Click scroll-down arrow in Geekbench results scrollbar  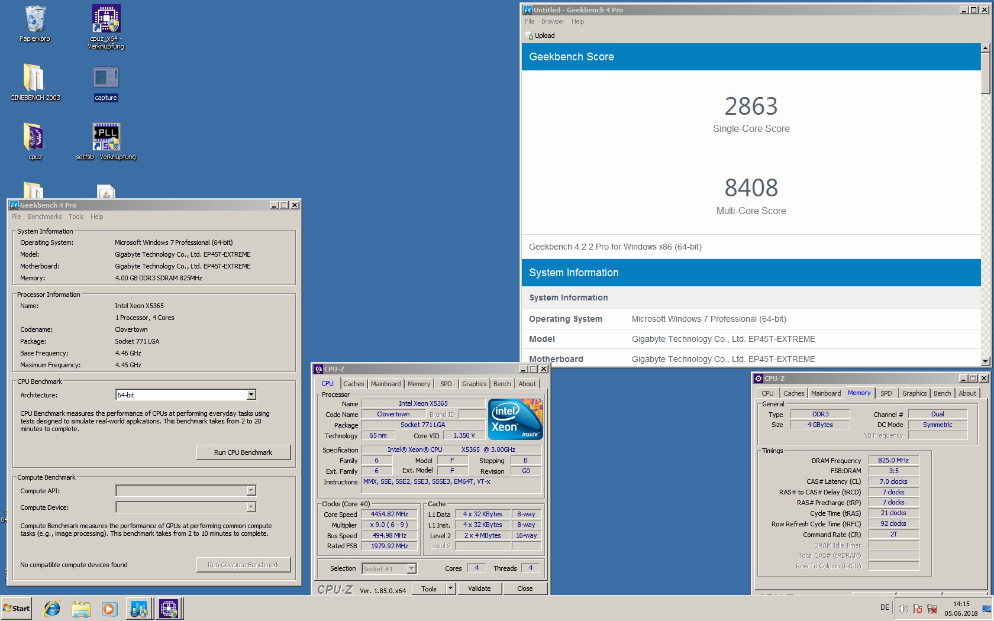click(x=985, y=361)
